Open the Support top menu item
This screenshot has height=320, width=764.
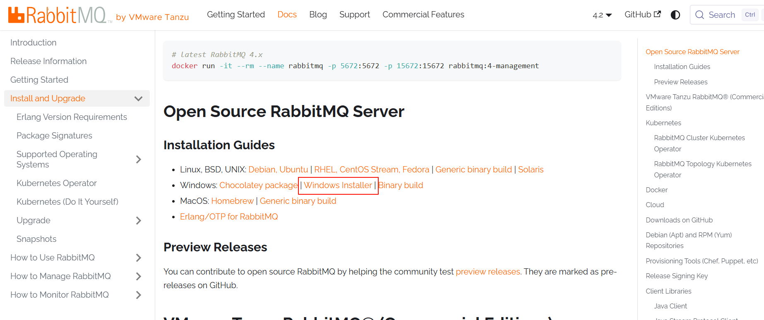355,14
